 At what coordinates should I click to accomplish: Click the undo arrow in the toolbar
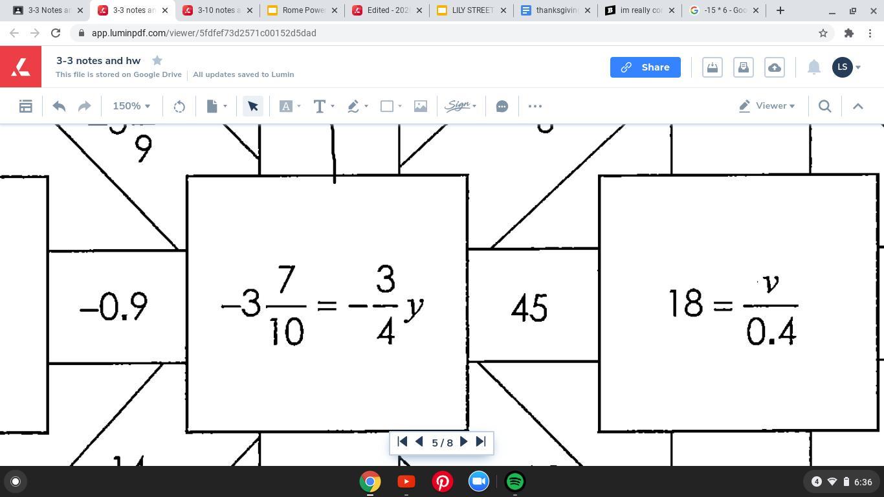point(59,106)
